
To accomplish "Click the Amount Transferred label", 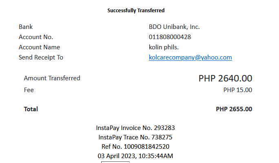I will [x=52, y=78].
